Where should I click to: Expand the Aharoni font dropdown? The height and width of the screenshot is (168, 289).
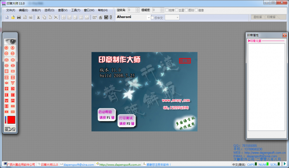(149, 18)
